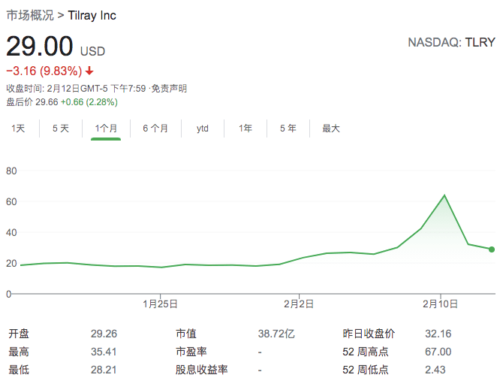Click the 29.00 current price

point(40,47)
